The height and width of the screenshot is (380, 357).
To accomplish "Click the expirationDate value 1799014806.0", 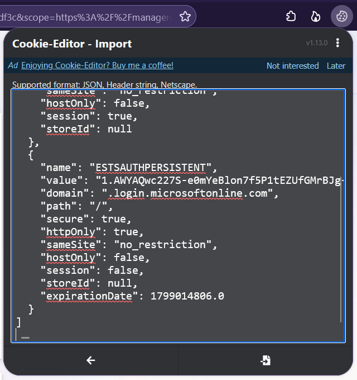I will point(187,296).
